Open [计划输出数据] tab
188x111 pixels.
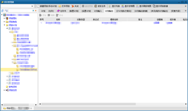pyautogui.click(x=141, y=11)
